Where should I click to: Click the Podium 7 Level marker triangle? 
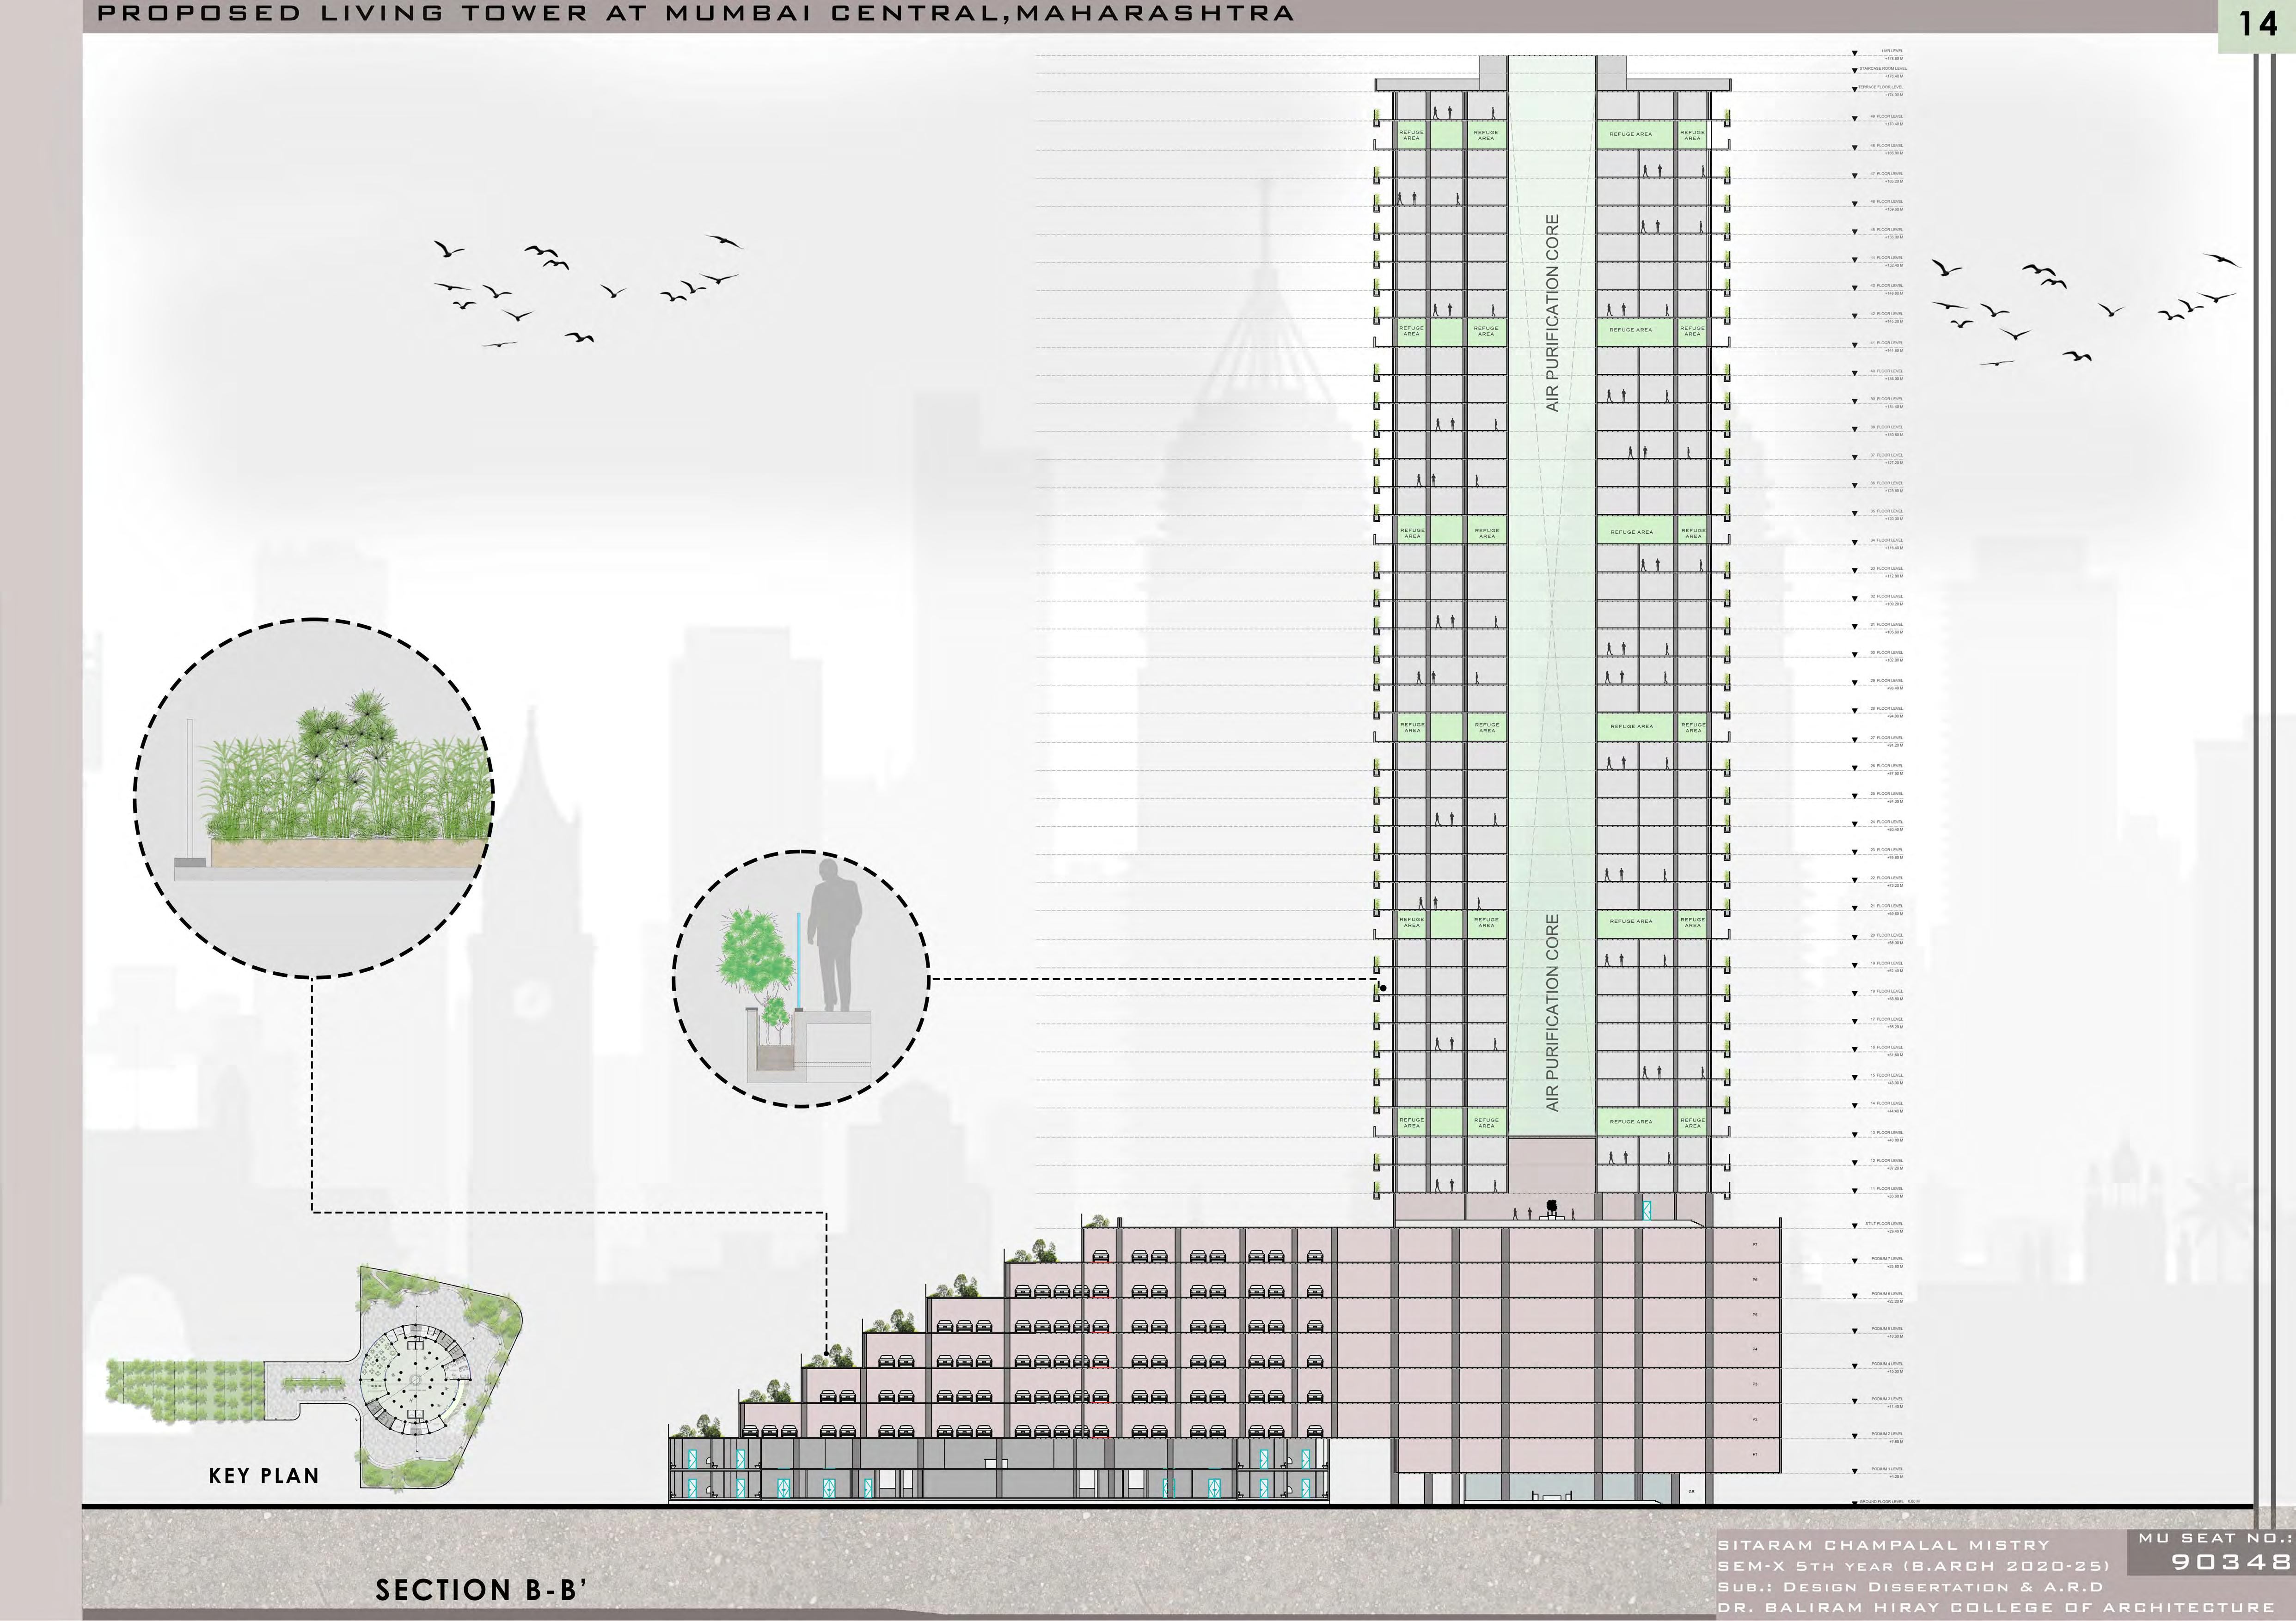1854,1261
